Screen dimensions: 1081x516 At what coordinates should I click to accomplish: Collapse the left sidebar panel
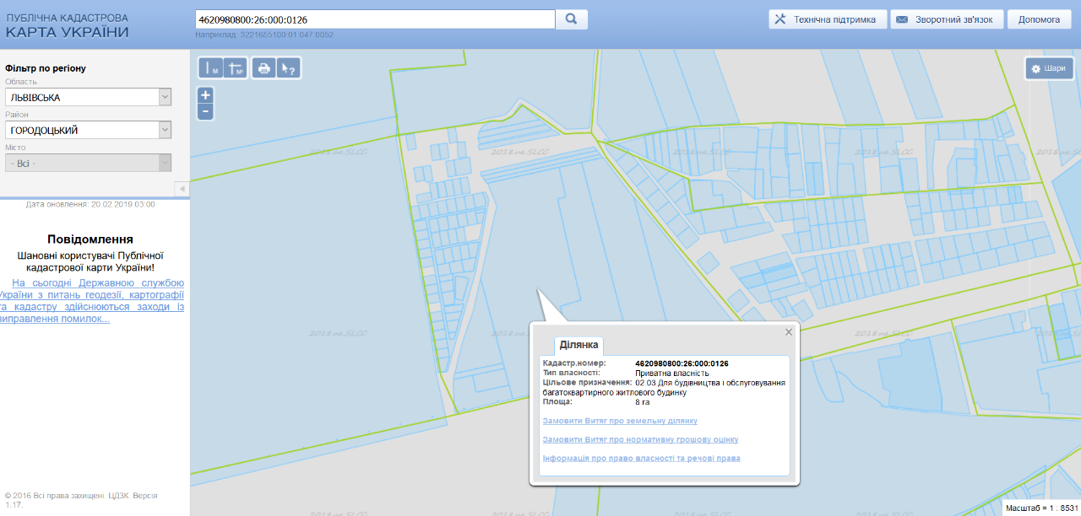click(x=182, y=188)
